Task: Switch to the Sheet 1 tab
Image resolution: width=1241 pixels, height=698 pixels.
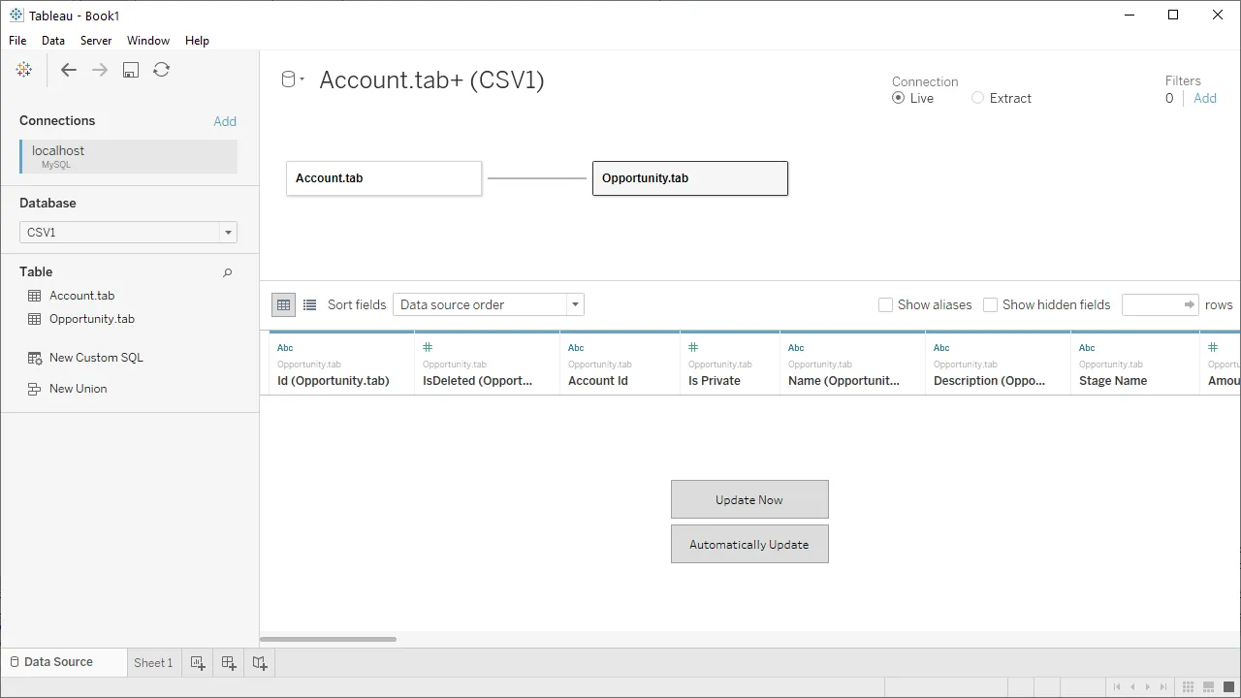Action: pos(153,662)
